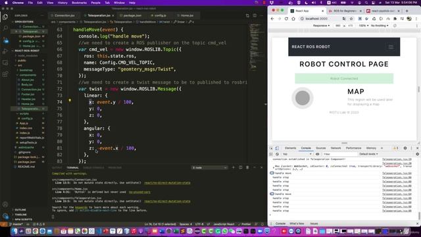Image resolution: width=421 pixels, height=237 pixels.
Task: Toggle the console sidebar icon
Action: (x=271, y=154)
